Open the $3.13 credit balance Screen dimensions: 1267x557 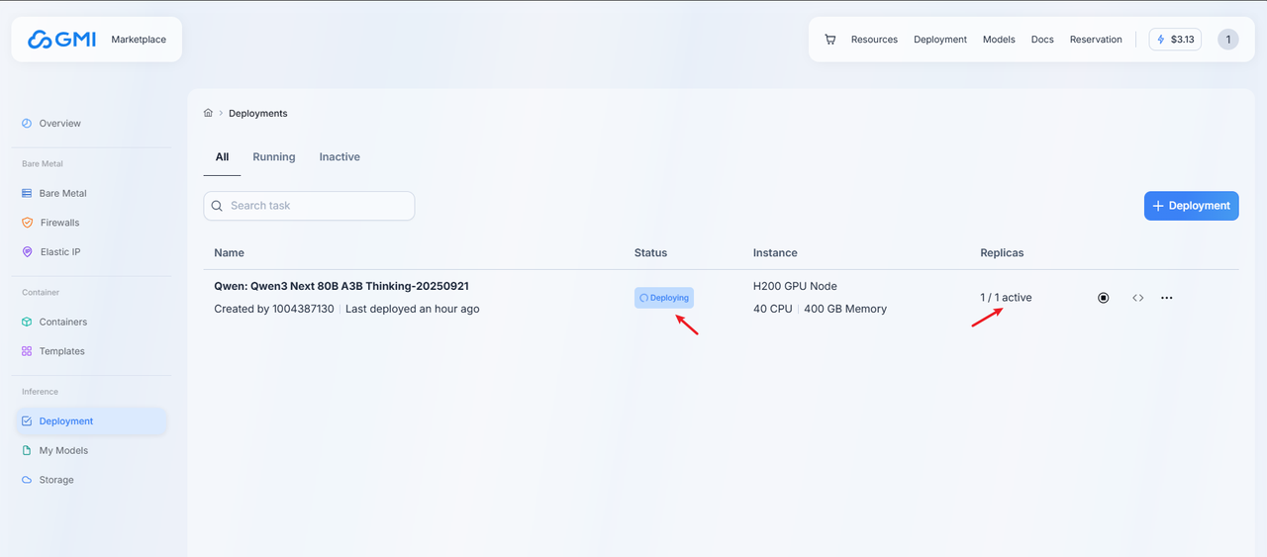click(x=1174, y=40)
